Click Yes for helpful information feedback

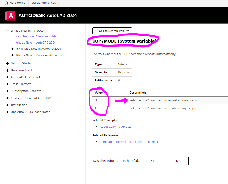coord(153,161)
